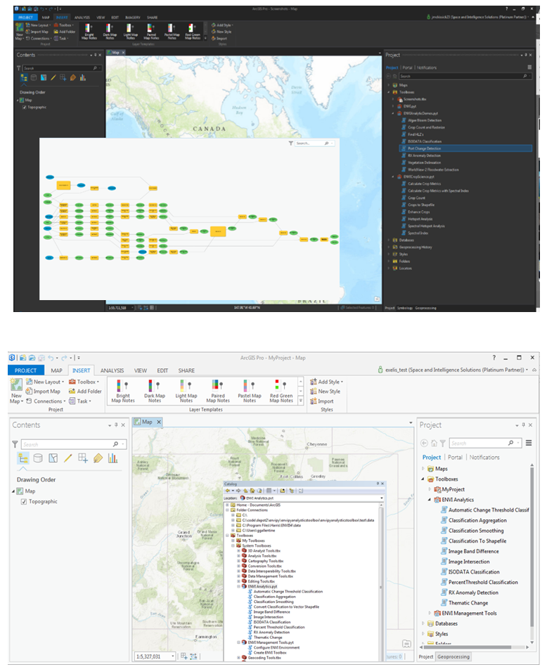
Task: Click the Project pane hamburger menu icon
Action: (529, 443)
